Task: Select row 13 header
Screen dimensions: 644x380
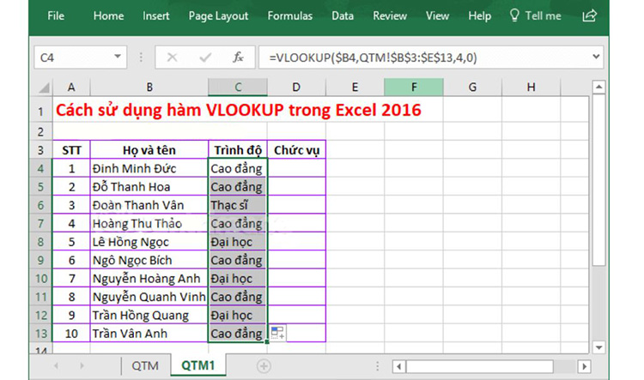Action: tap(40, 333)
